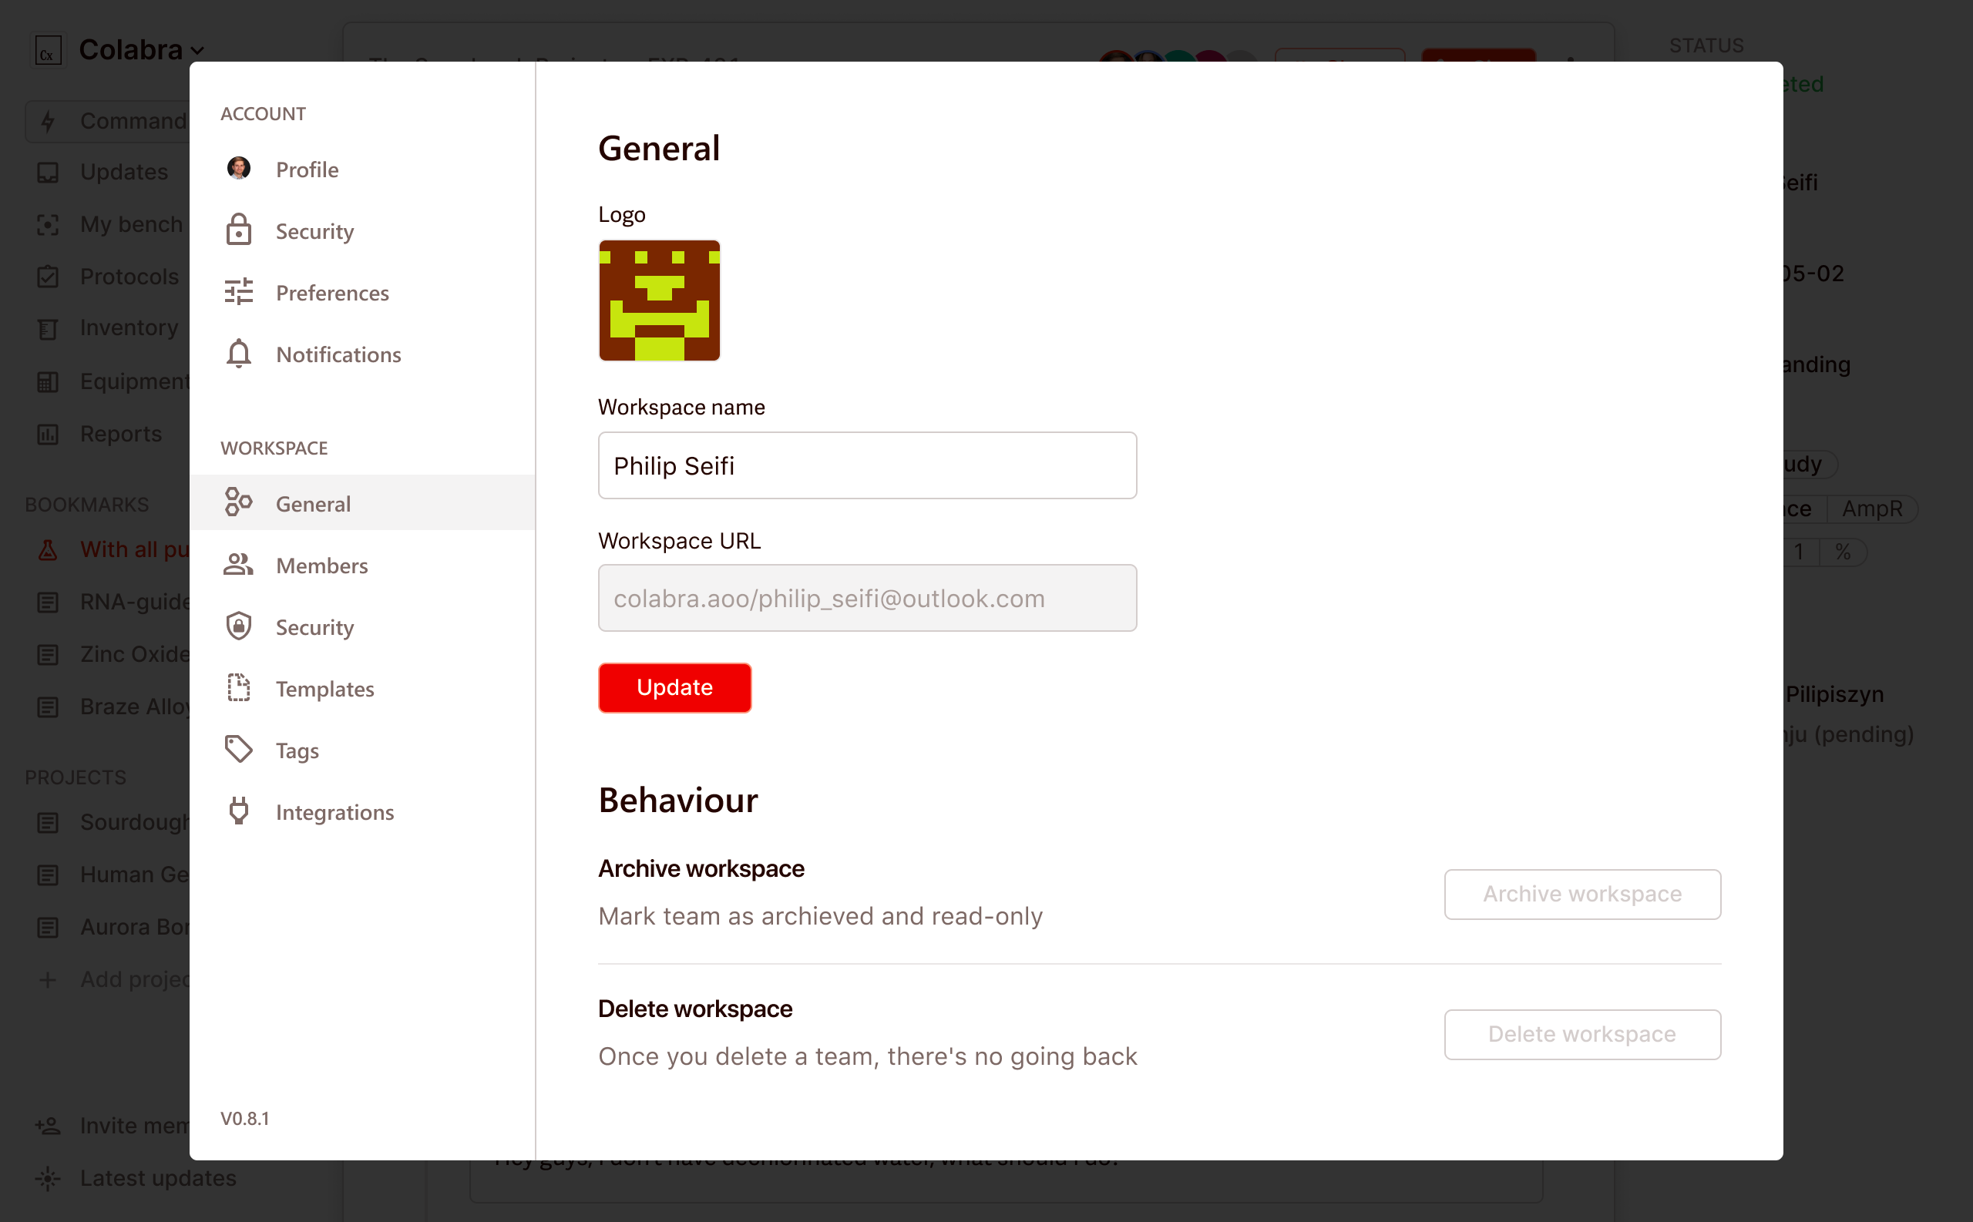The image size is (1973, 1222).
Task: Click the Tags label icon
Action: [238, 750]
